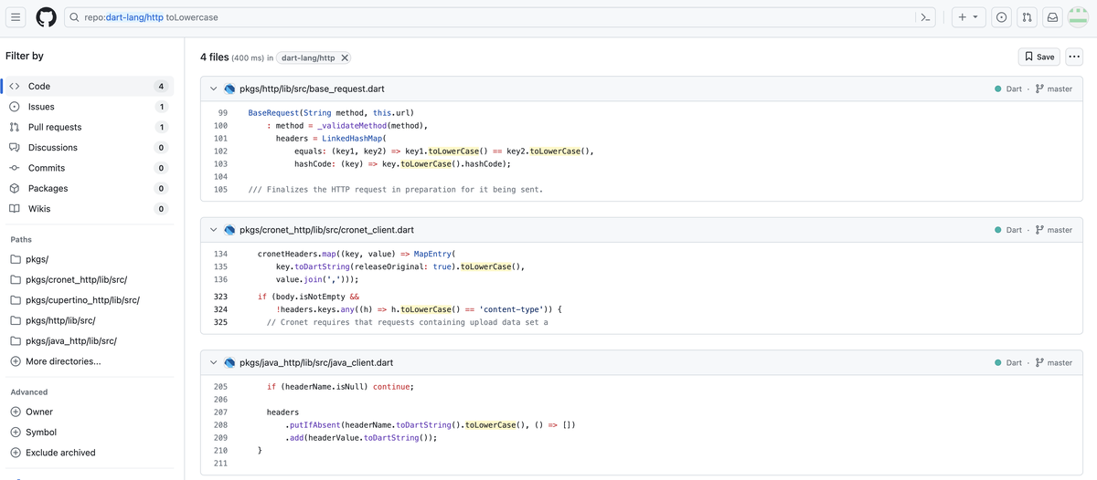This screenshot has height=480, width=1097.
Task: Go to GitHub homepage logo
Action: coord(46,17)
